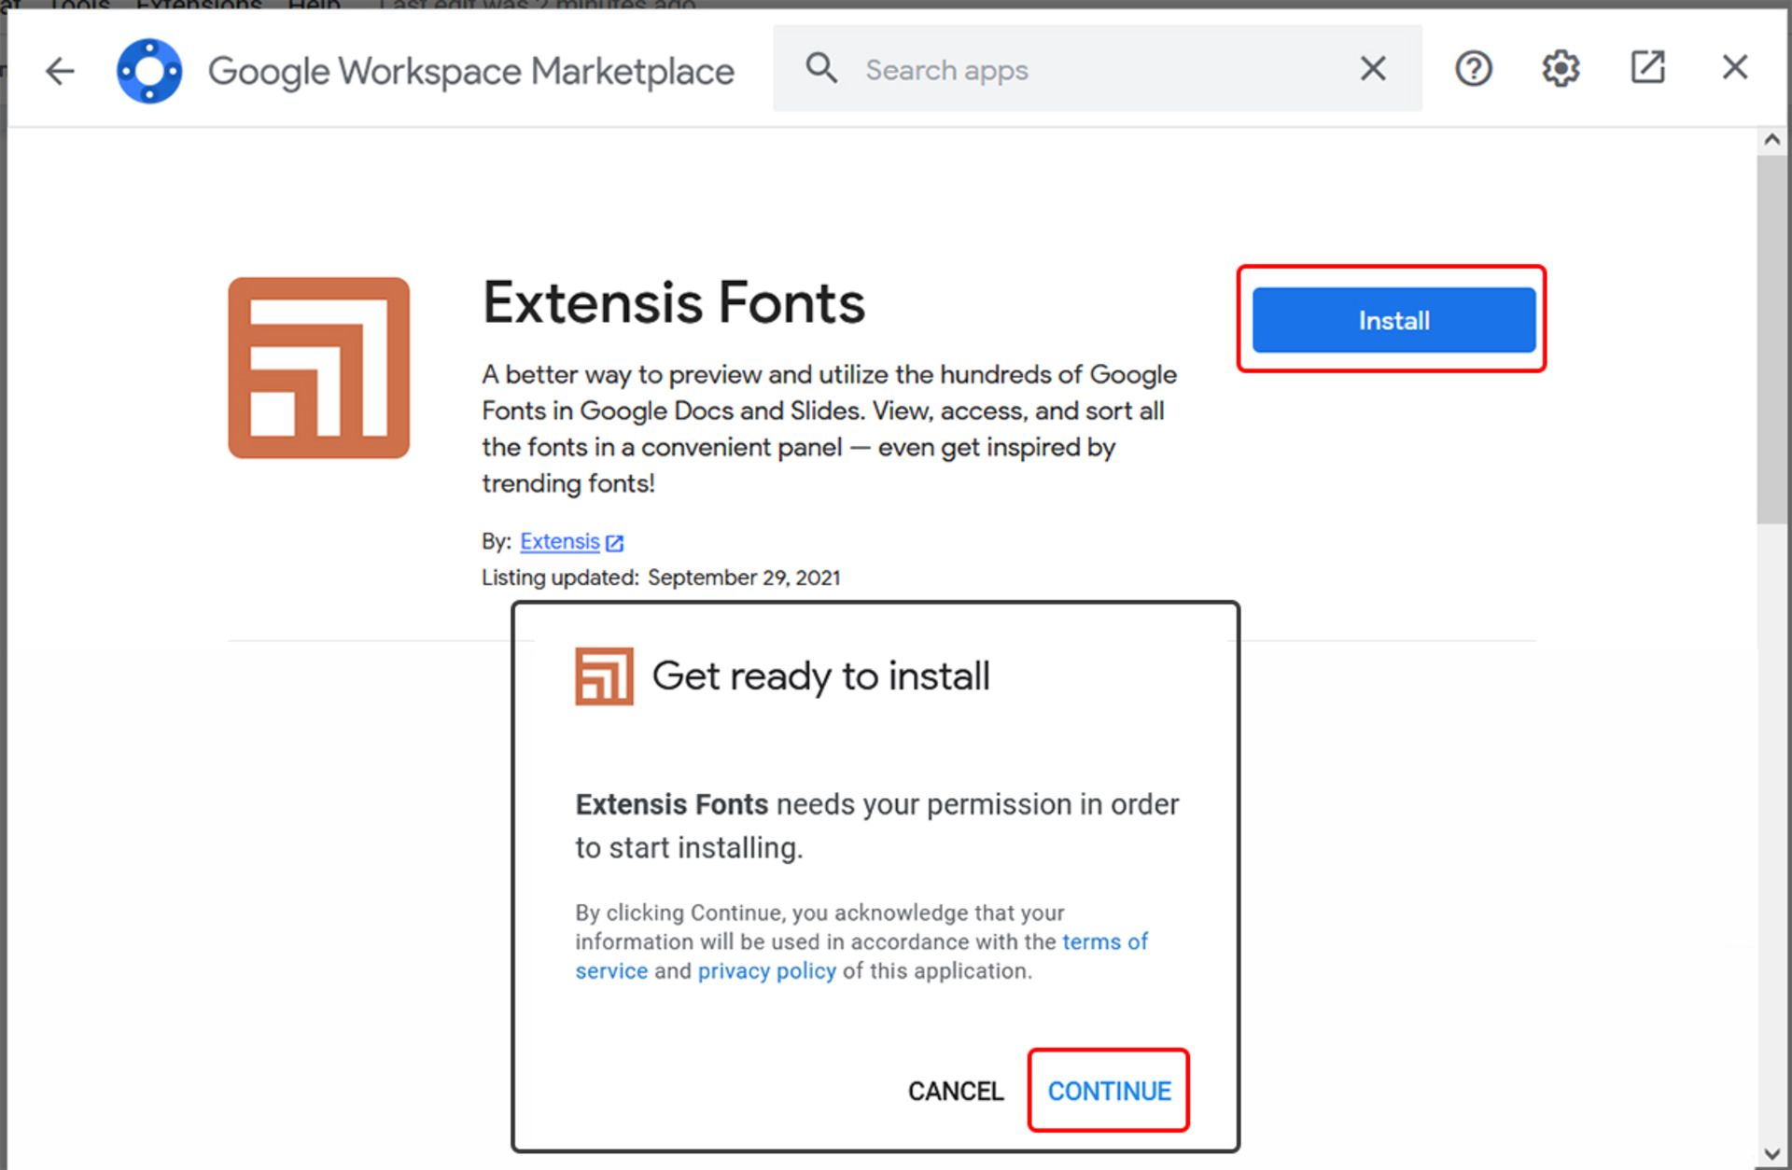Open the Marketplace settings gear
The image size is (1792, 1170).
coord(1560,68)
